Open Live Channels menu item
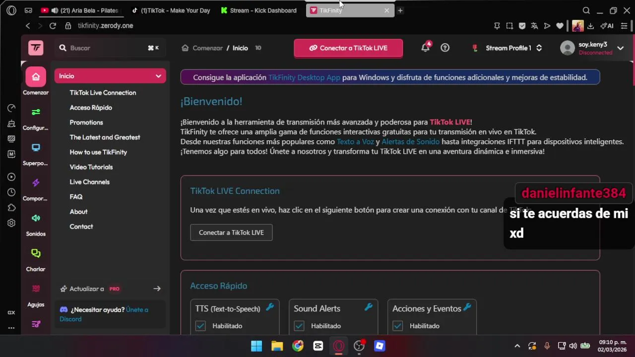The width and height of the screenshot is (635, 357). click(90, 182)
